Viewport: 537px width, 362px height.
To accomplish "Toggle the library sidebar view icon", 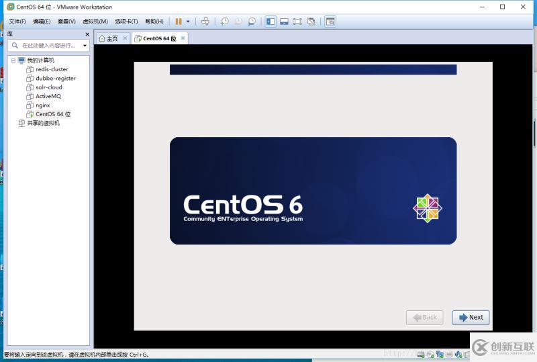I will (271, 21).
